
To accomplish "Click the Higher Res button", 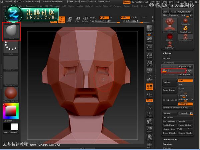I will coord(185,67).
